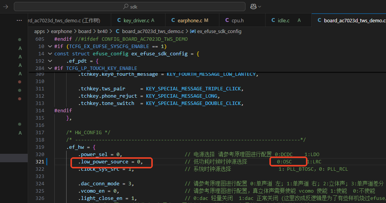Expand the Copilot dropdown chevron

click(259, 7)
